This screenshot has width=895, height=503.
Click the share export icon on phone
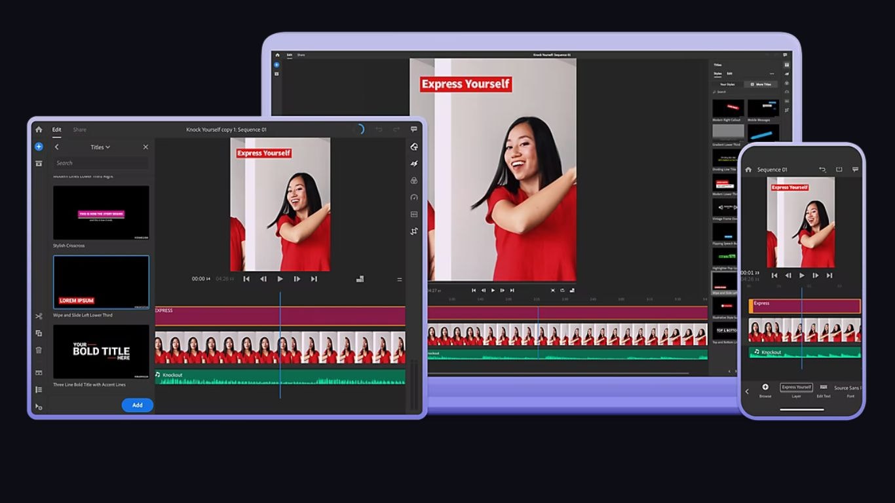839,170
